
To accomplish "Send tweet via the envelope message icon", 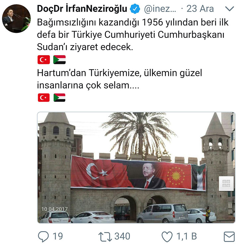I will click(229, 236).
